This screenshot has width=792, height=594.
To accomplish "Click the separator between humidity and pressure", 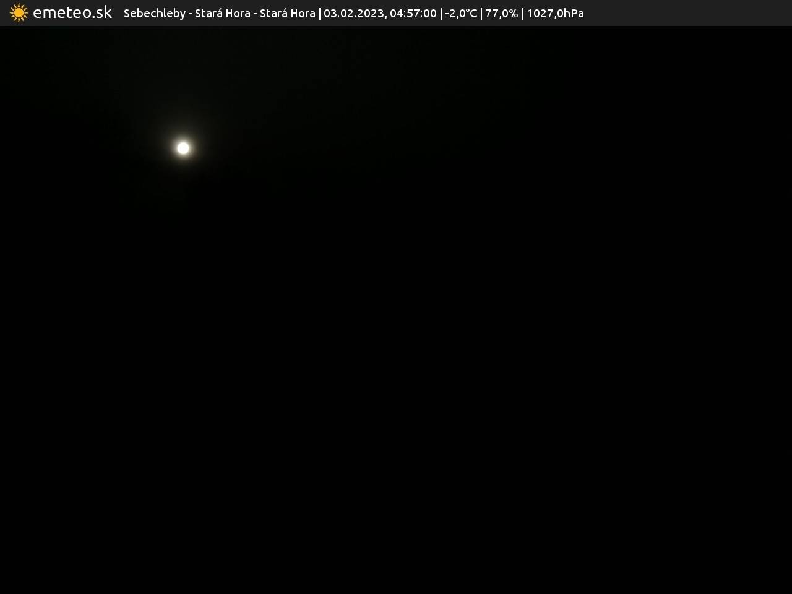I will click(x=523, y=14).
